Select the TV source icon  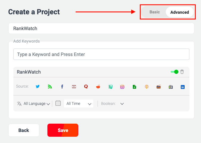pos(171,87)
